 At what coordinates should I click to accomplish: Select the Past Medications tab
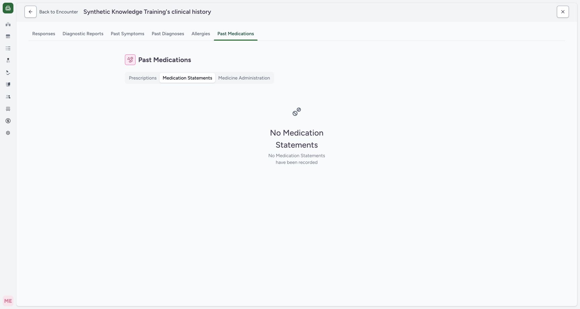tap(236, 34)
